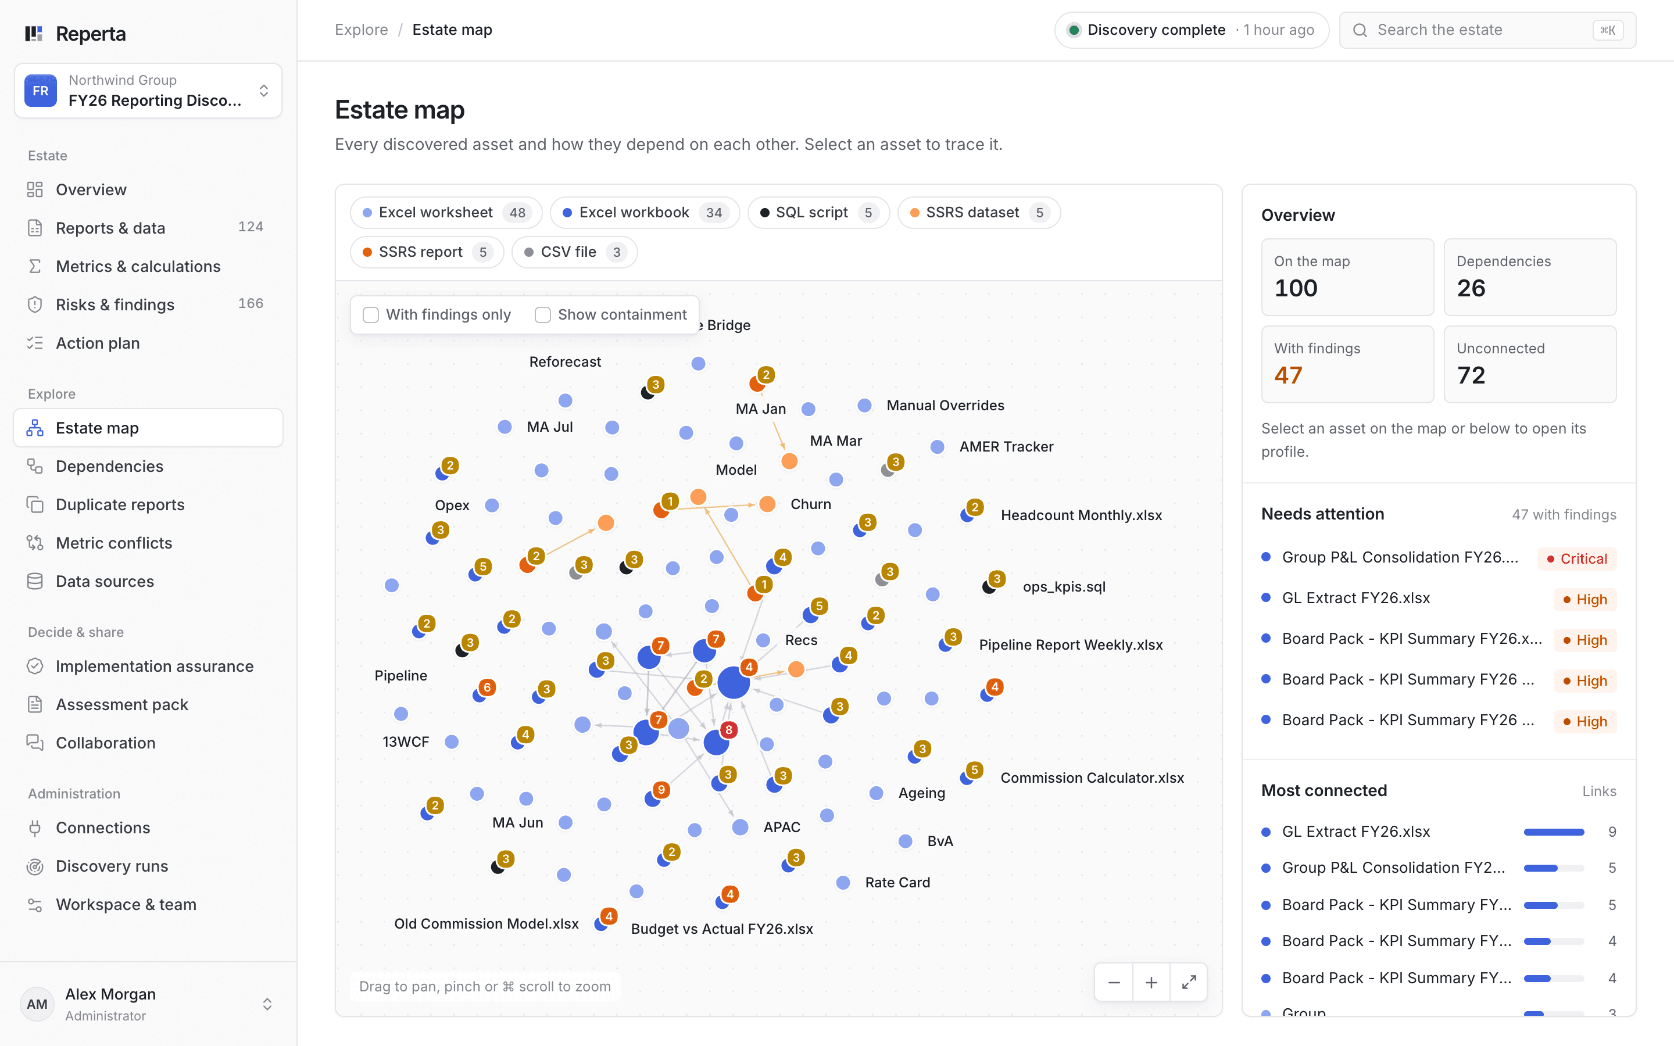The image size is (1674, 1046).
Task: Zoom out the map with minus button
Action: point(1114,982)
